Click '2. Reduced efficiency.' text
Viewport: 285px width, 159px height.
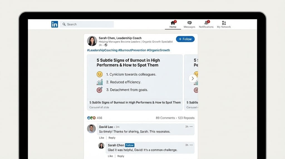[x=124, y=82]
